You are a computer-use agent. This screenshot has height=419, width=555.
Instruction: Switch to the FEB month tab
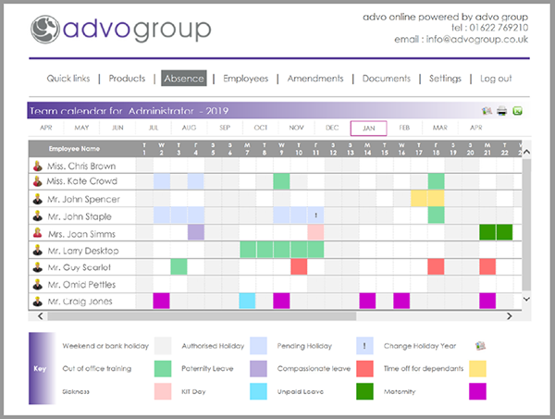point(404,128)
